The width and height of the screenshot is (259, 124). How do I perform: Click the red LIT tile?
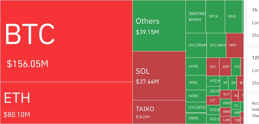(213, 101)
